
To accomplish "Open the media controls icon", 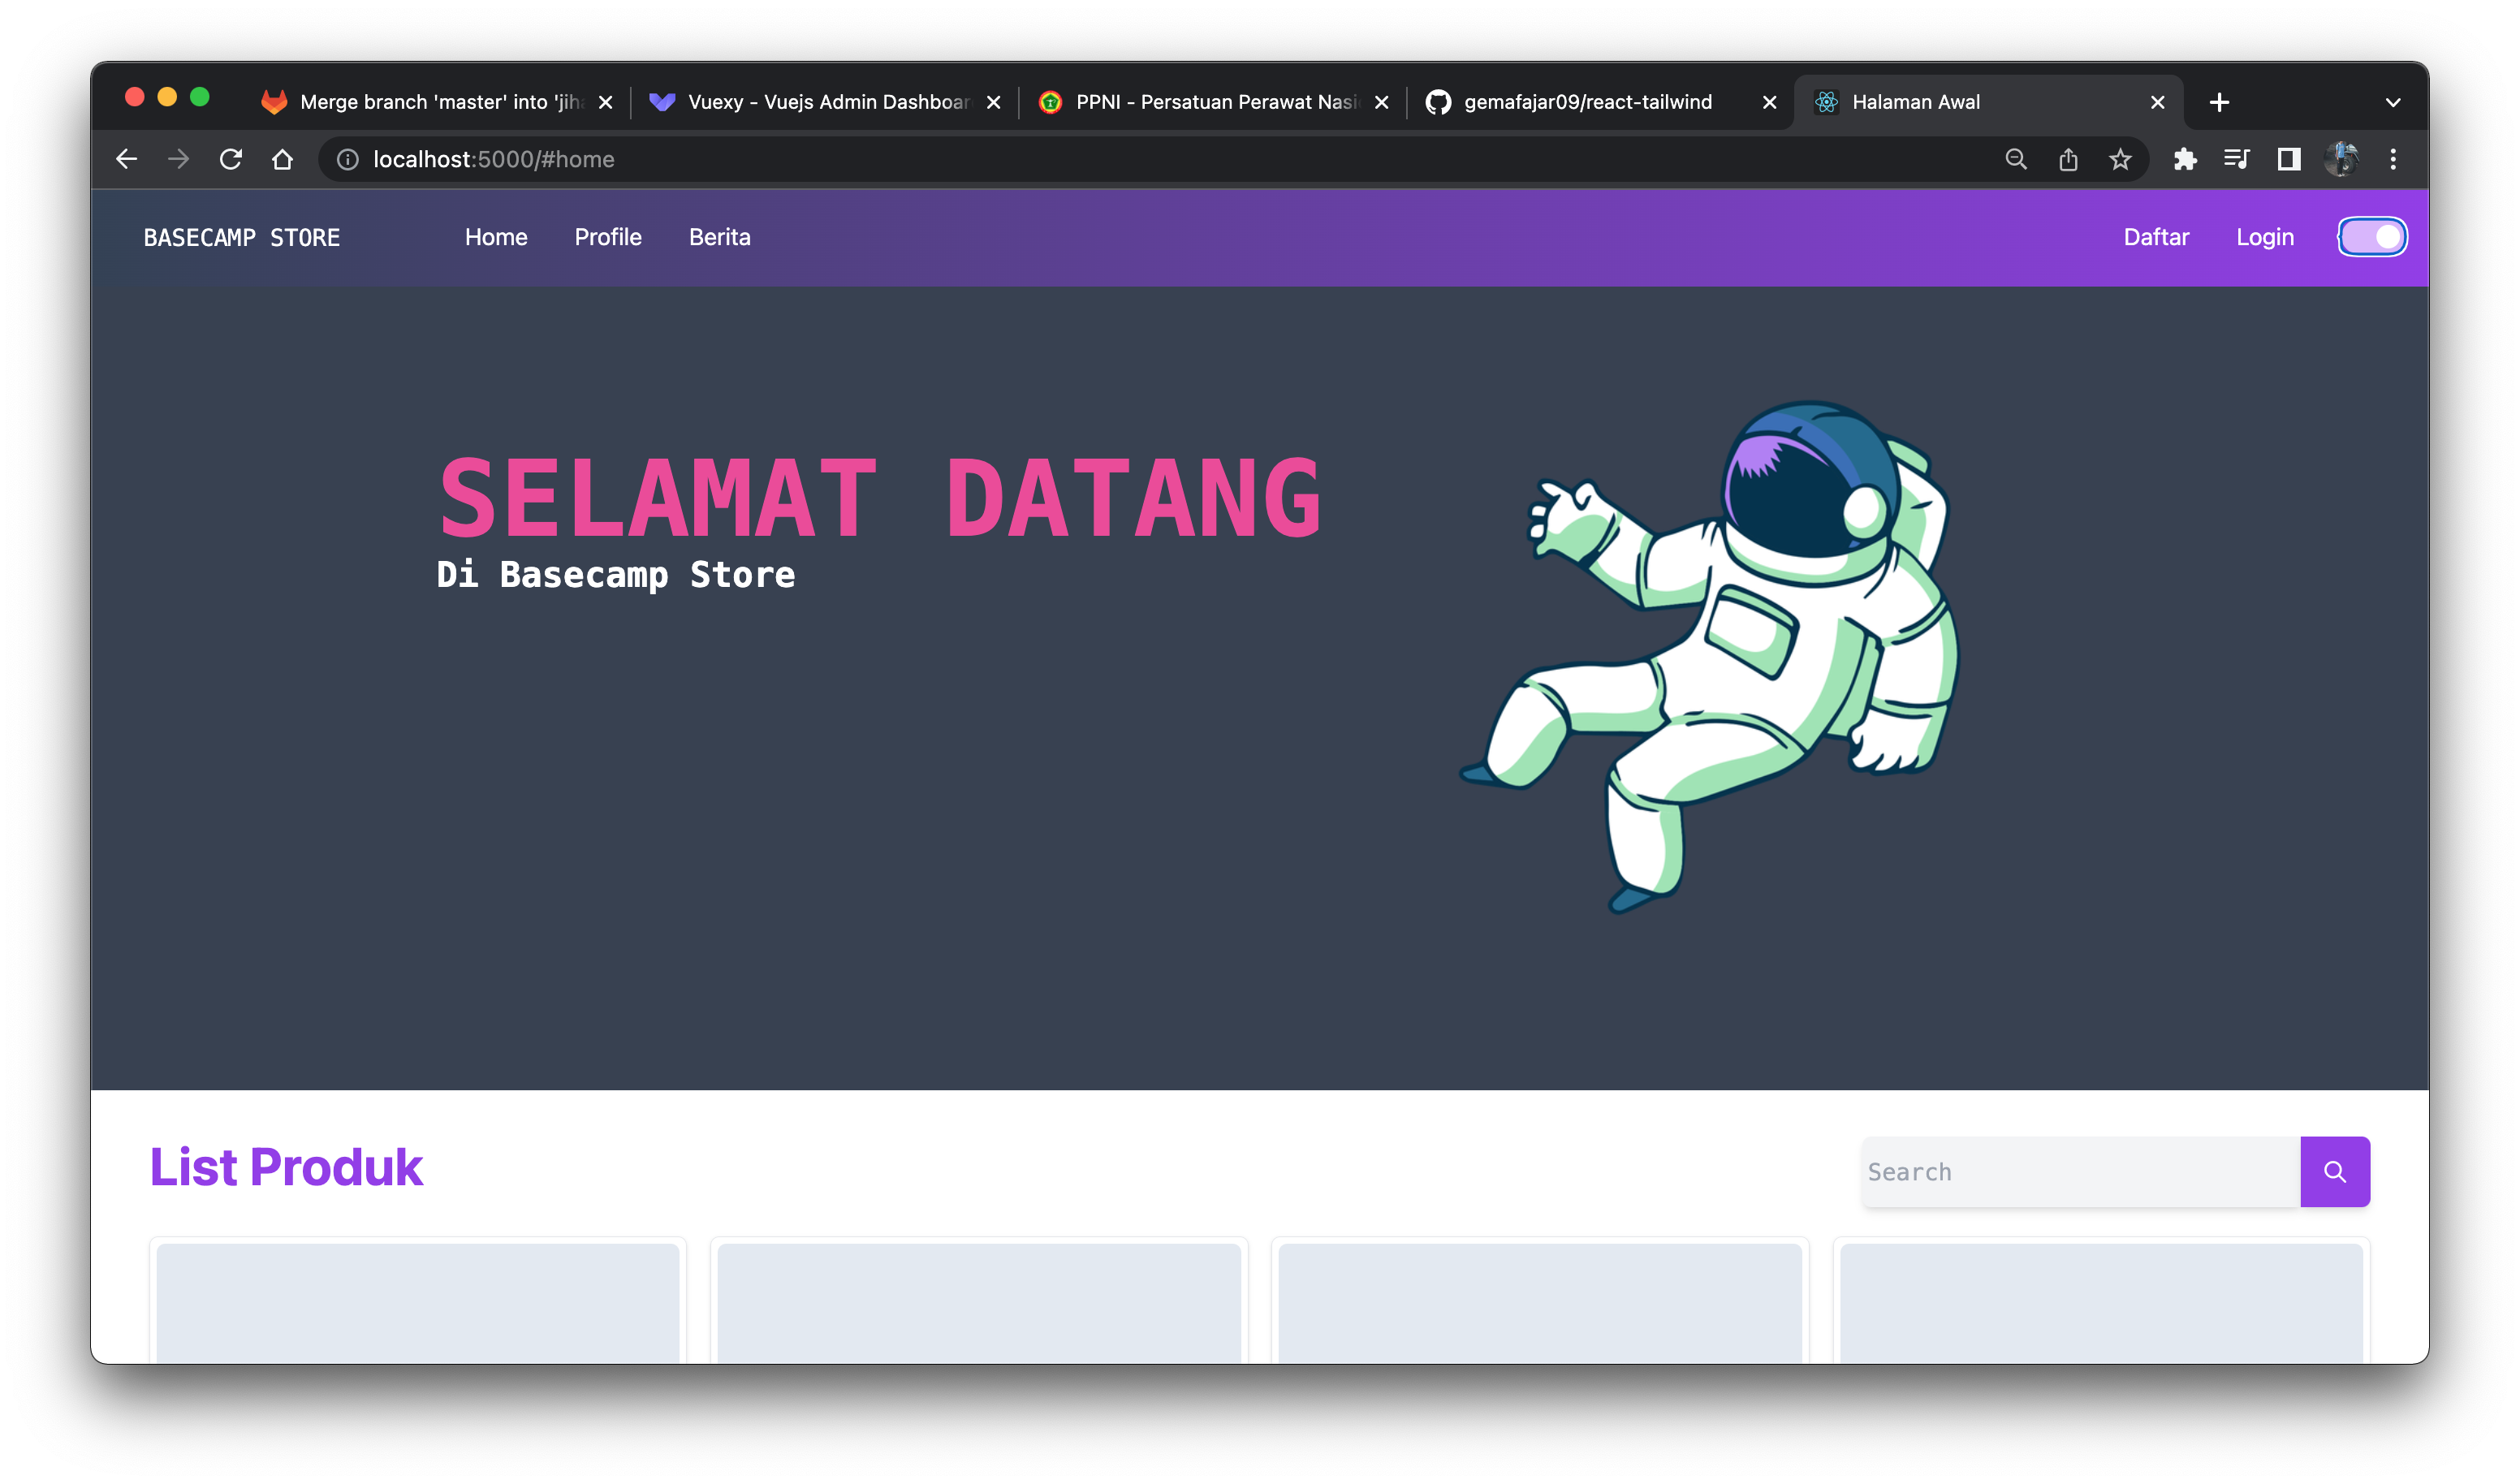I will click(2237, 159).
